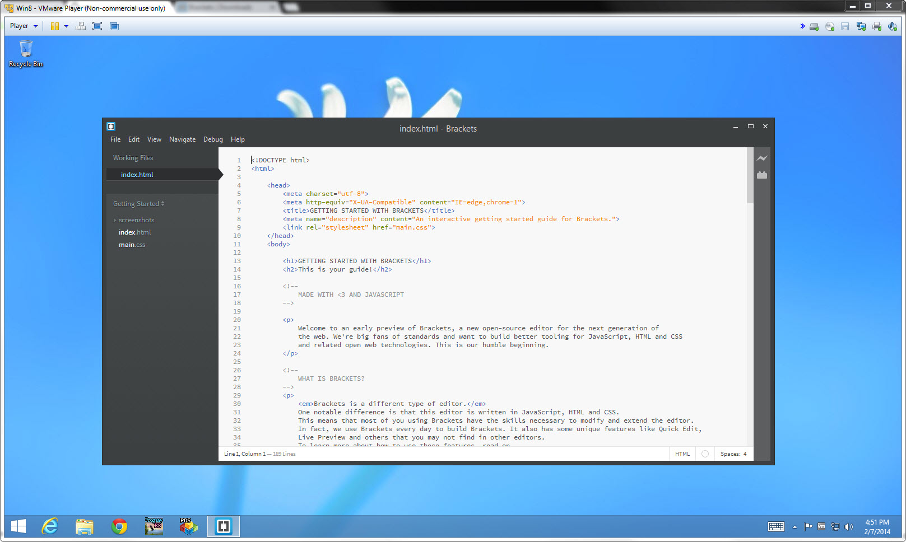The width and height of the screenshot is (906, 542).
Task: Open the touch keyboard tray icon
Action: click(x=776, y=526)
